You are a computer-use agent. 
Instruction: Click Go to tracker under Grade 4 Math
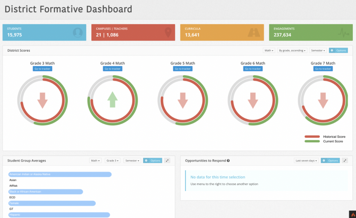tap(112, 69)
